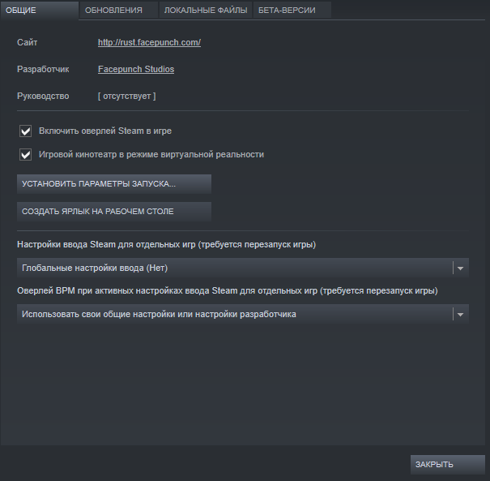Open the rust.facepunch.com website link

coord(149,42)
